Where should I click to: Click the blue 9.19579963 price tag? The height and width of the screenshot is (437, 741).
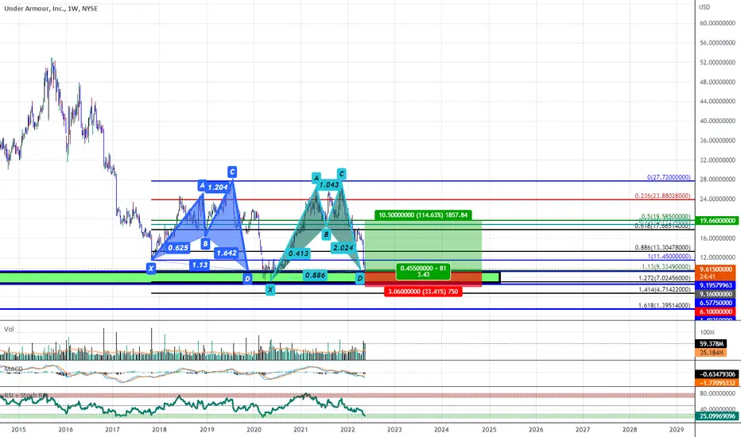pyautogui.click(x=716, y=285)
